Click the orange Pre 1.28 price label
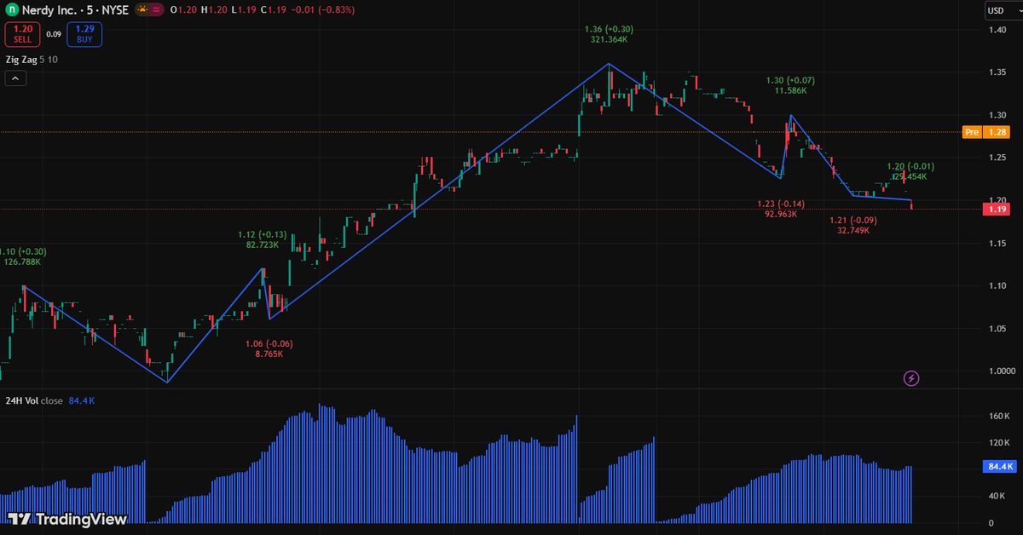 (985, 132)
